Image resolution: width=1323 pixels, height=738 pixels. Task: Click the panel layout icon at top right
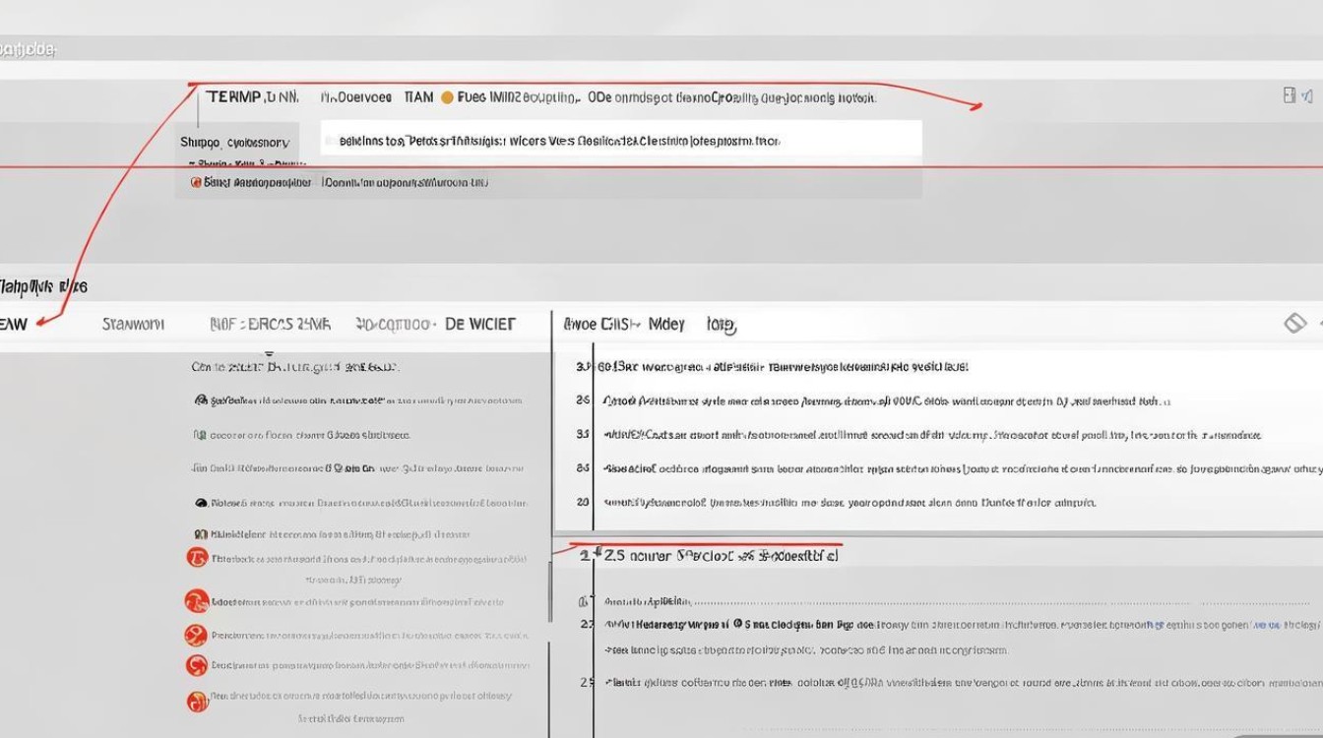pyautogui.click(x=1290, y=95)
